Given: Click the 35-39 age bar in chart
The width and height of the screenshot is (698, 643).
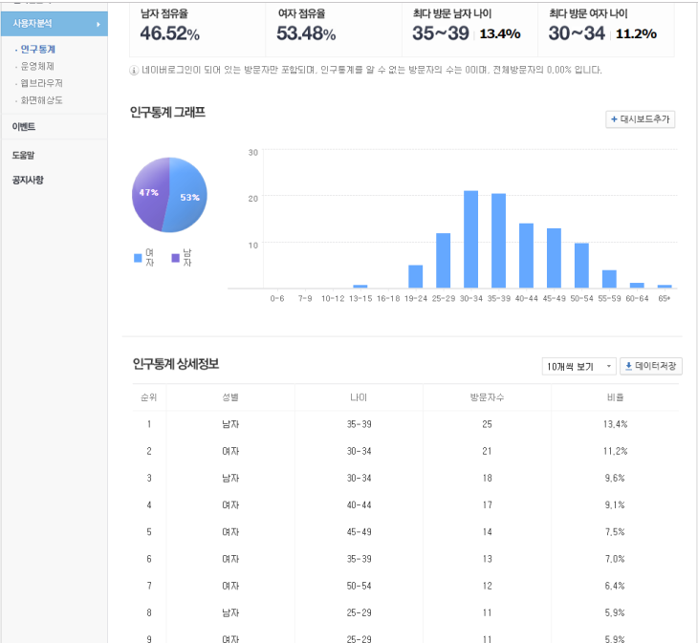Looking at the screenshot, I should (x=498, y=241).
